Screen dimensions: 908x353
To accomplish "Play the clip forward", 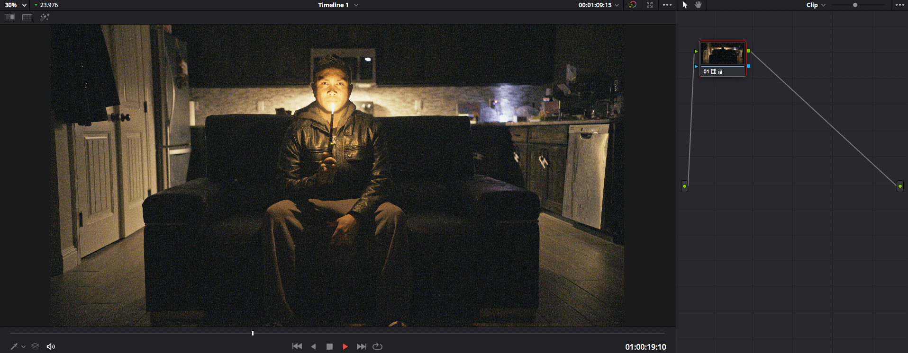I will tap(345, 346).
